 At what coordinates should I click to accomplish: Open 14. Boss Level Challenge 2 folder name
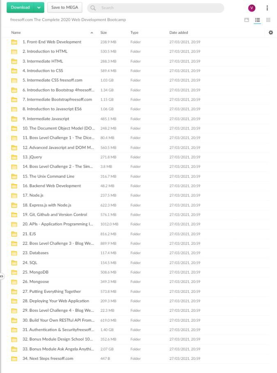(x=58, y=167)
